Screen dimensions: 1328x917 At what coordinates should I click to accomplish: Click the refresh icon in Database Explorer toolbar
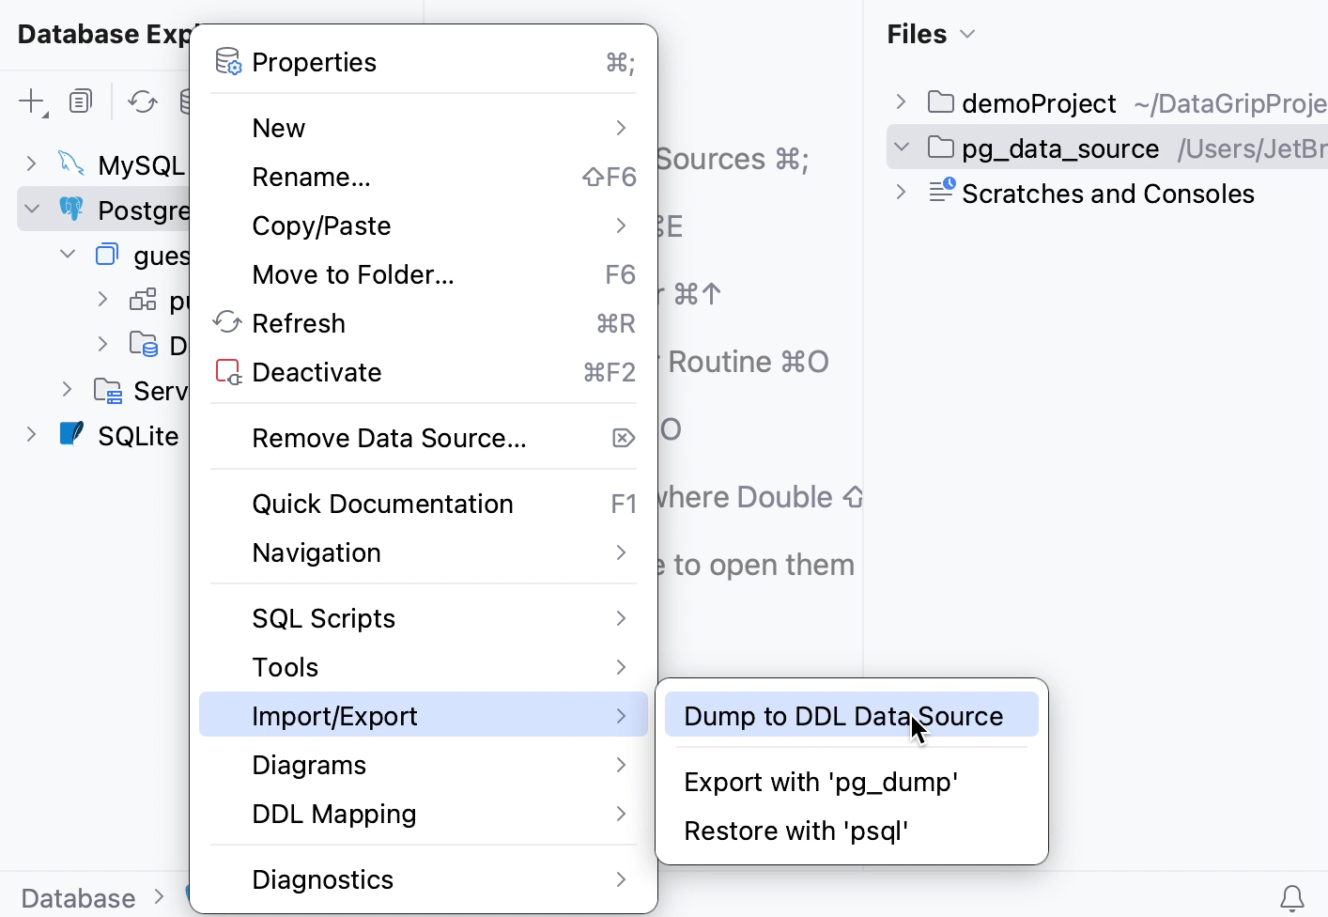point(143,101)
